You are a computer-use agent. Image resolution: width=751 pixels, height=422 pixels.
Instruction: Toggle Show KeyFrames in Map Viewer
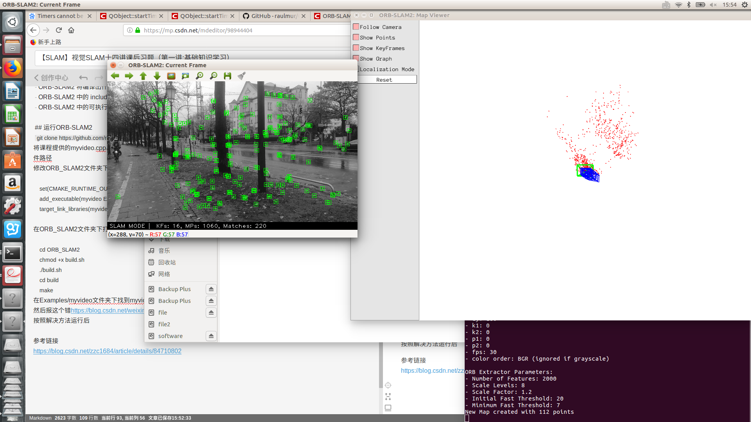pyautogui.click(x=356, y=48)
